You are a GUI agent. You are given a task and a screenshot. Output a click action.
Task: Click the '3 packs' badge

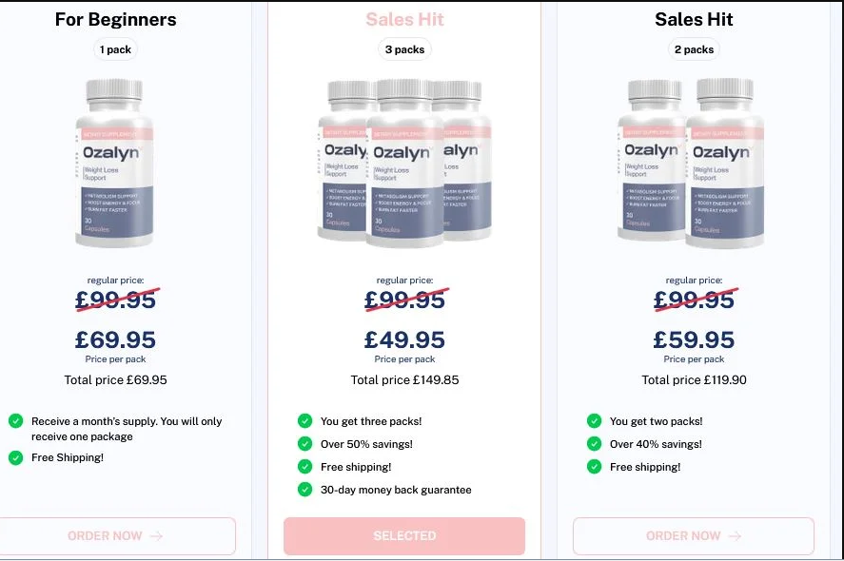point(404,49)
